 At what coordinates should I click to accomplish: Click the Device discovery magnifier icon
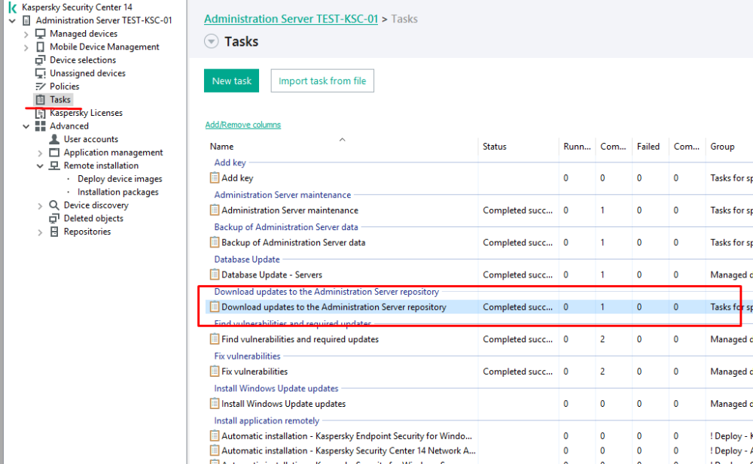point(54,205)
